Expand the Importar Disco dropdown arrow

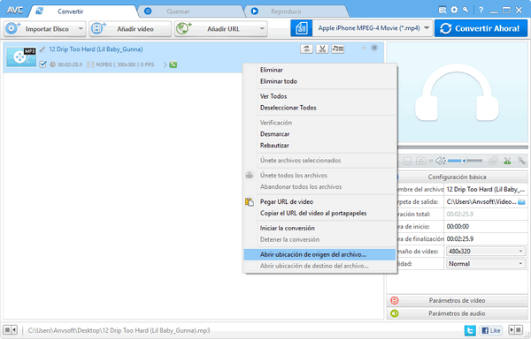pyautogui.click(x=81, y=29)
